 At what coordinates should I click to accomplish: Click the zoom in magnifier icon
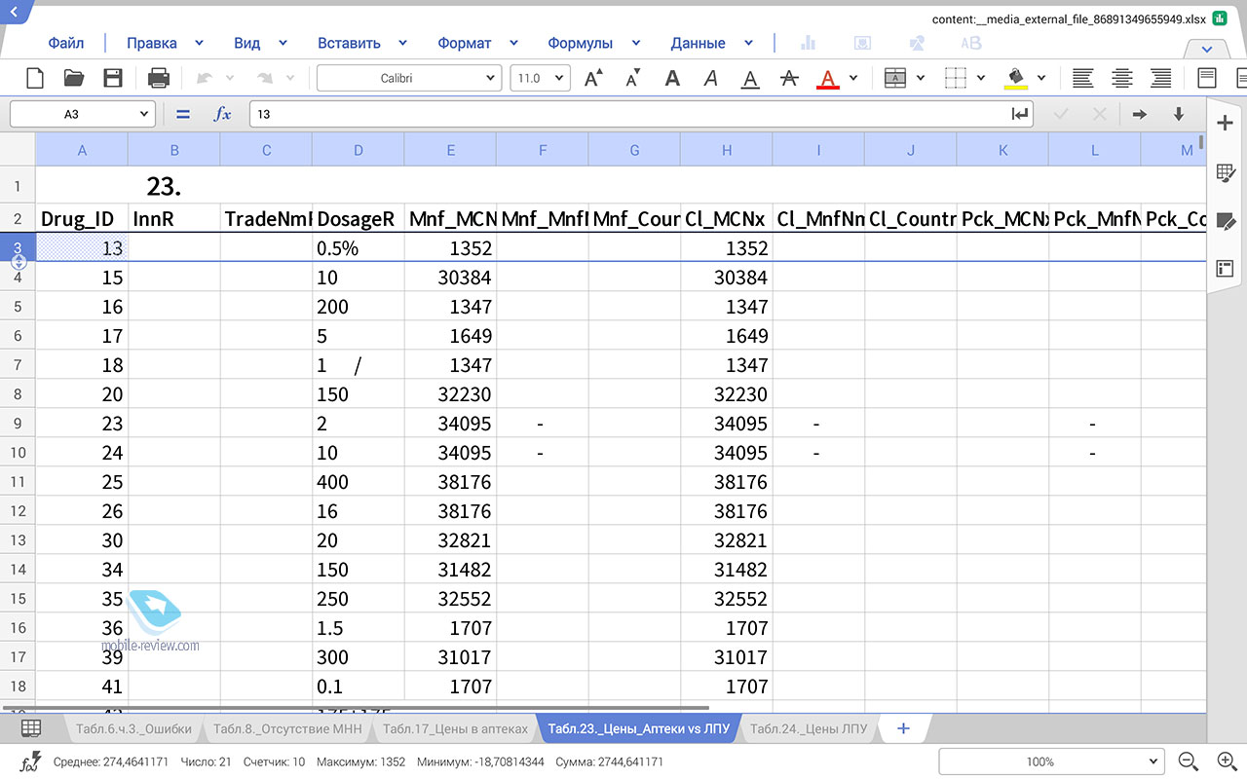coord(1227,761)
